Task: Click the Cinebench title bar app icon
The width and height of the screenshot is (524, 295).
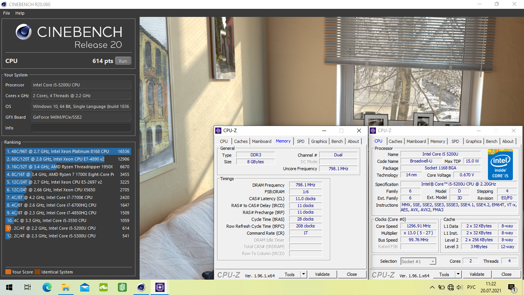Action: pyautogui.click(x=4, y=4)
